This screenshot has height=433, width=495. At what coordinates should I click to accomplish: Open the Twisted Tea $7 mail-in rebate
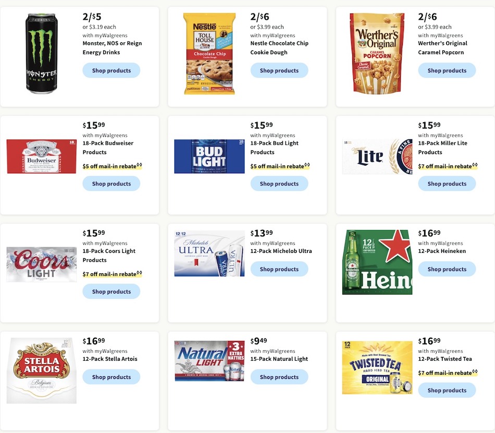448,373
